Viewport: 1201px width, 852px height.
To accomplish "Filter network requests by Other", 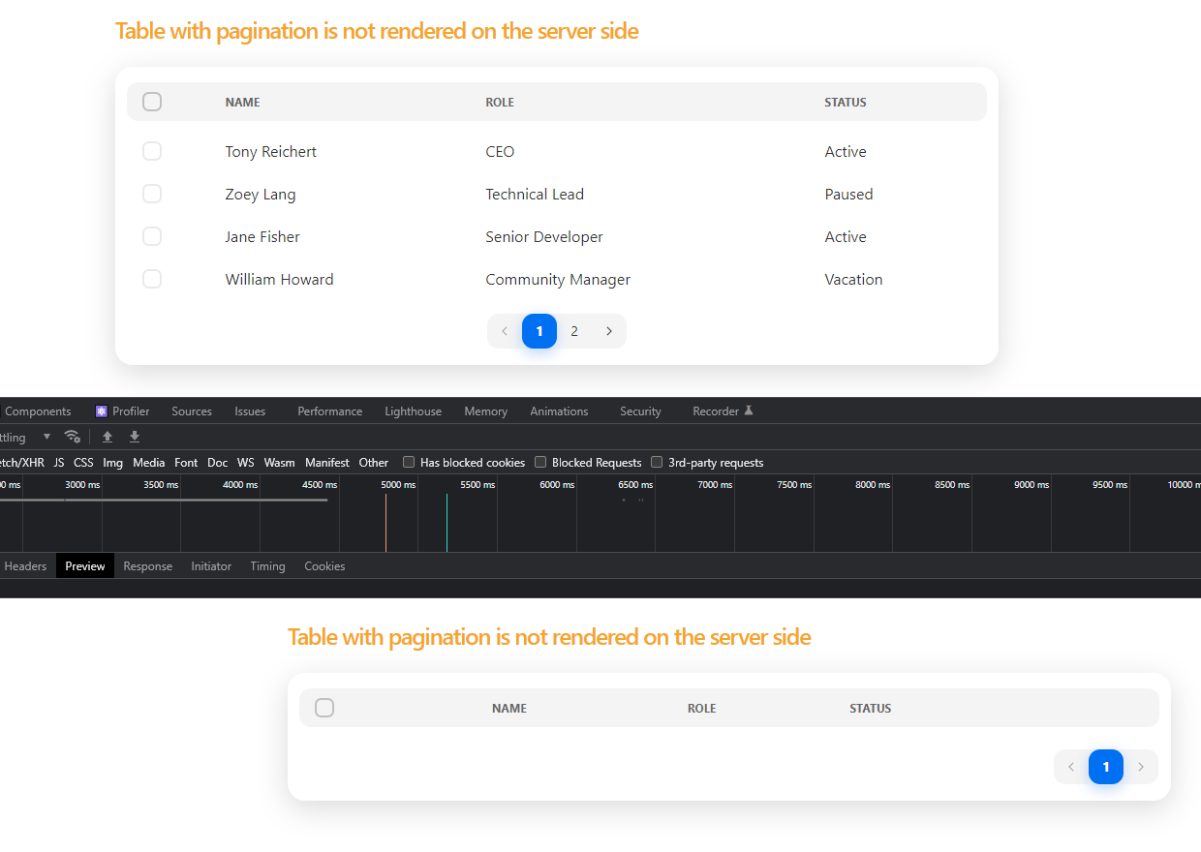I will click(x=374, y=463).
